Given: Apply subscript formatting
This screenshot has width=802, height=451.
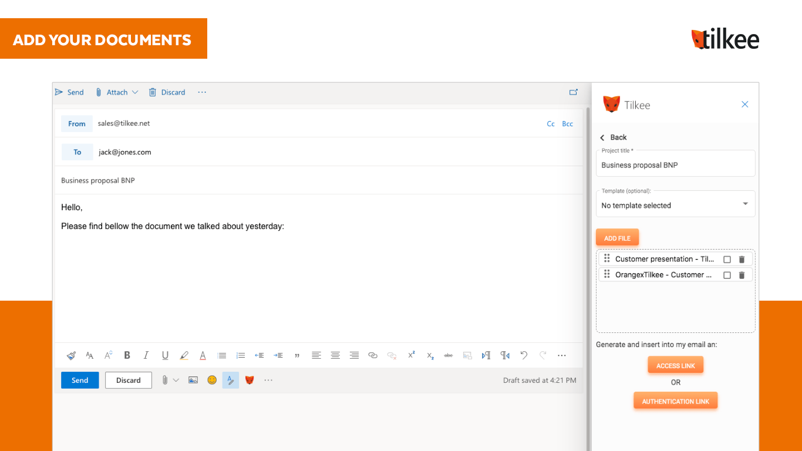Looking at the screenshot, I should point(430,355).
